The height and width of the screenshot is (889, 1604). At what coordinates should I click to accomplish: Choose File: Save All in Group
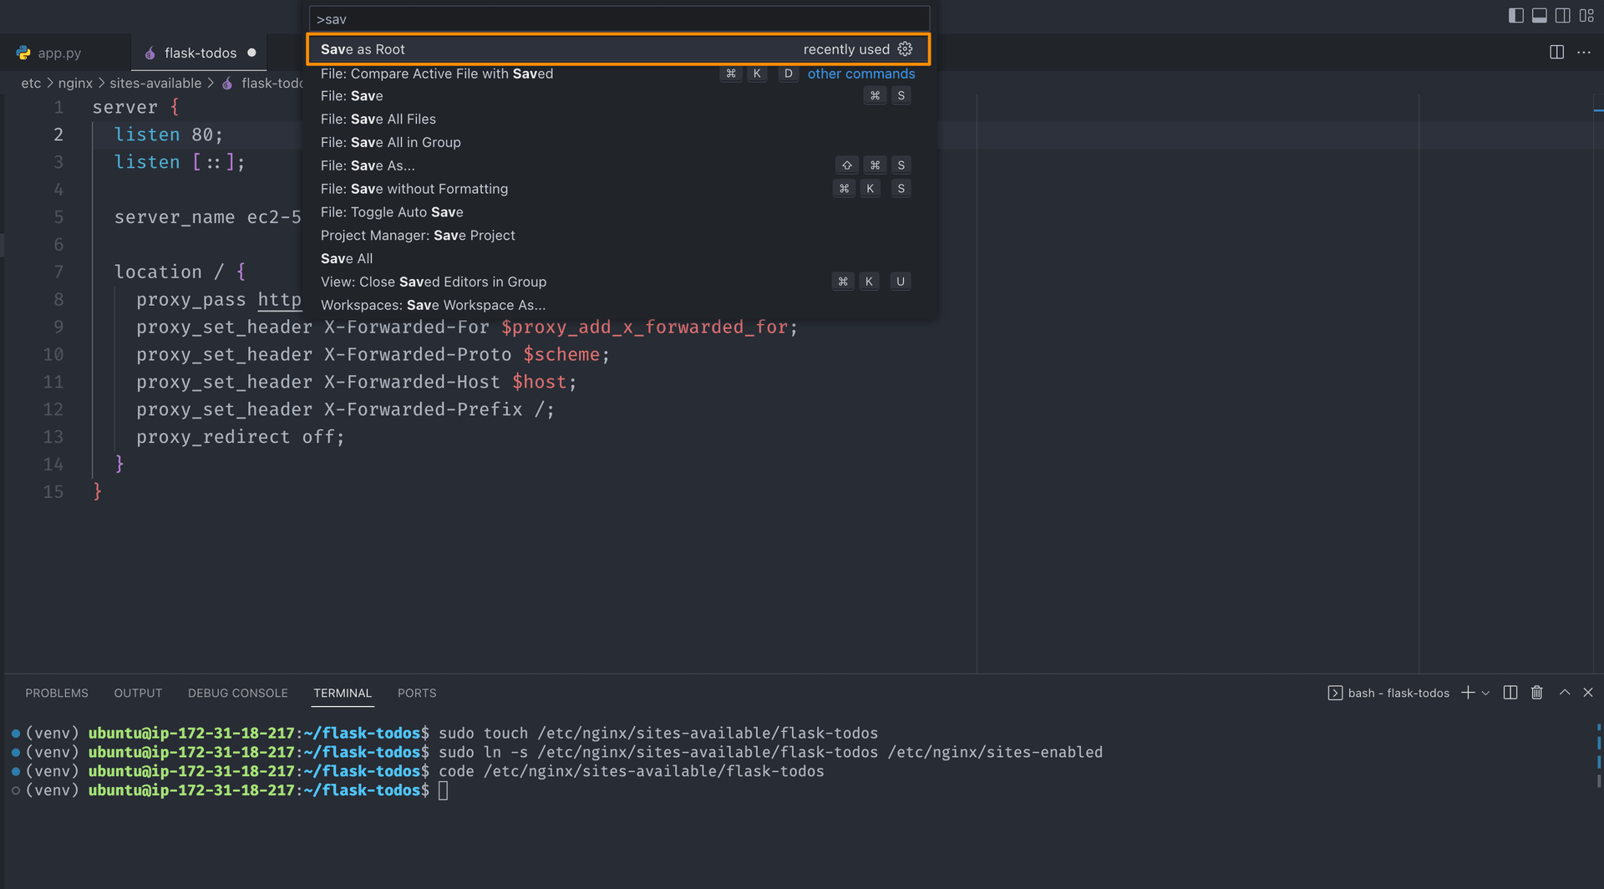[x=619, y=142]
